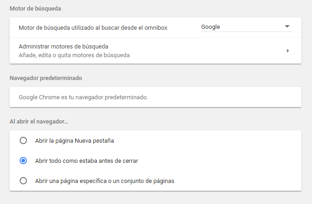
Task: Select the Abrir una página específica radio
Action: 23,181
